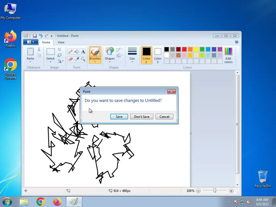Click the Show desktop strip on the taskbar
The width and height of the screenshot is (276, 207).
tap(274, 202)
